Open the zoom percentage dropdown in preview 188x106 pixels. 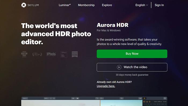tap(46, 98)
